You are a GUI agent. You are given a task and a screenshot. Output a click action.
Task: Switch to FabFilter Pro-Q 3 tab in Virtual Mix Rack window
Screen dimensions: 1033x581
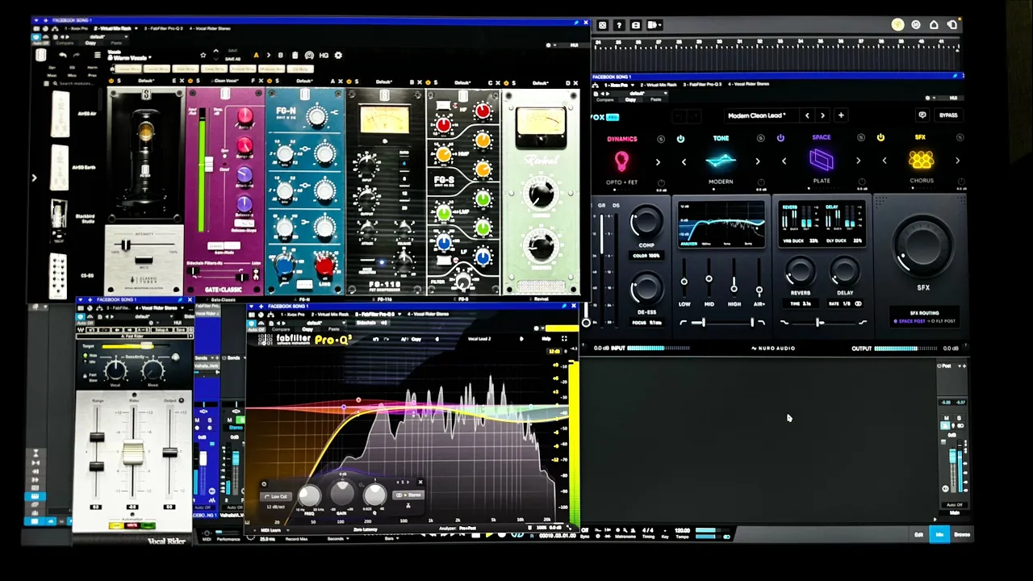pos(163,28)
